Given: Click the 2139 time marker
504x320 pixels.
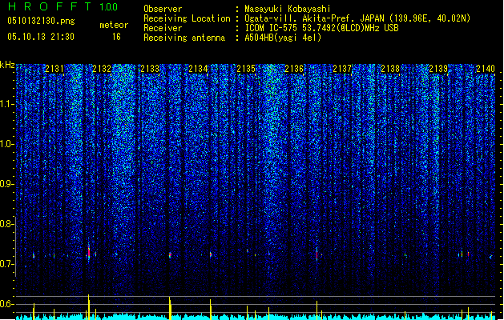Looking at the screenshot, I should (x=438, y=69).
